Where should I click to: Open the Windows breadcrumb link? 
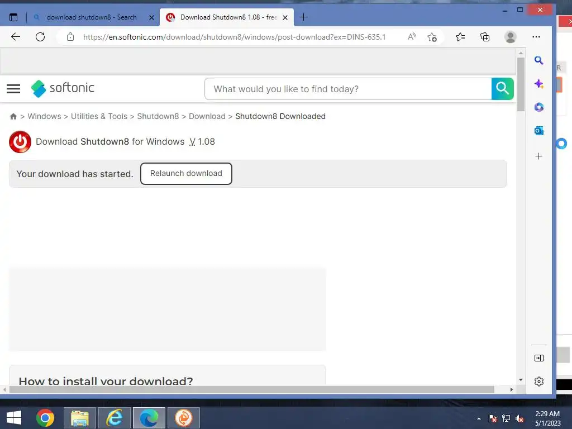tap(45, 116)
